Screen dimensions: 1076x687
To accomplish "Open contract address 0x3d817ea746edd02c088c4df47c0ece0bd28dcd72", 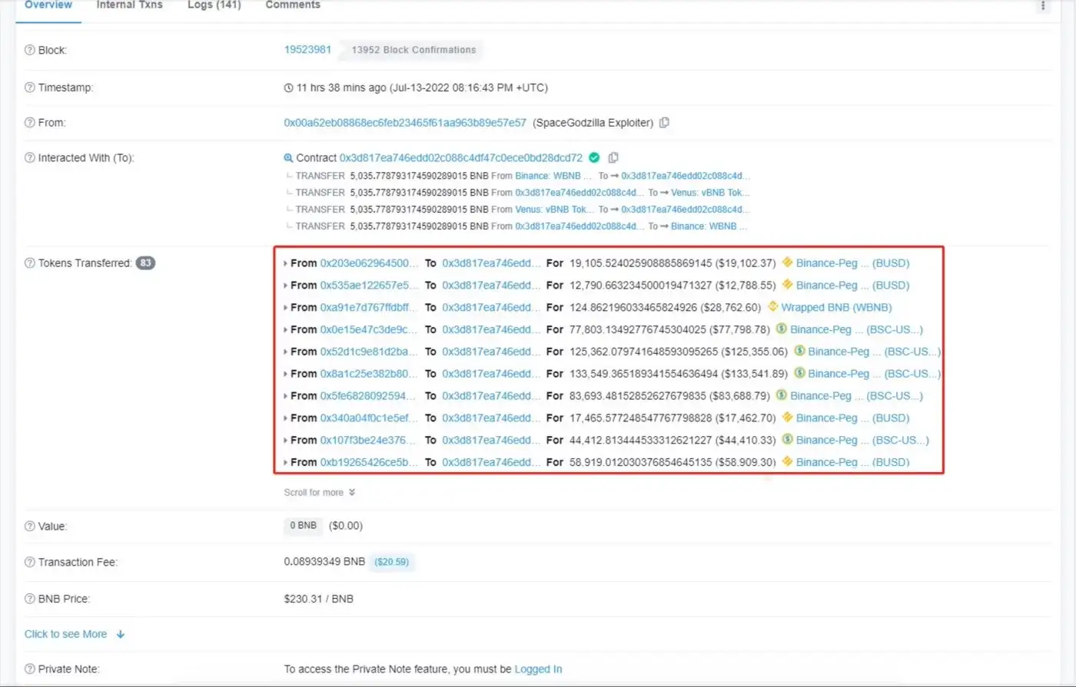I will (x=461, y=157).
